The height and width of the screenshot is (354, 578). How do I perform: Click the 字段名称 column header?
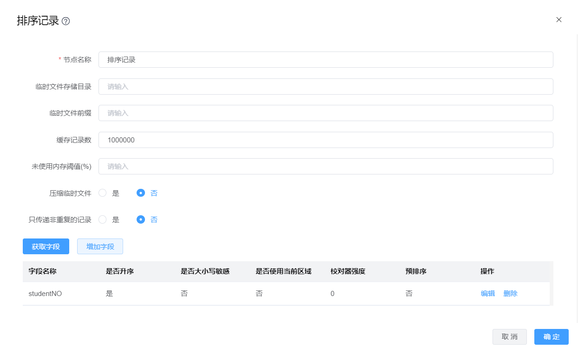click(x=42, y=271)
